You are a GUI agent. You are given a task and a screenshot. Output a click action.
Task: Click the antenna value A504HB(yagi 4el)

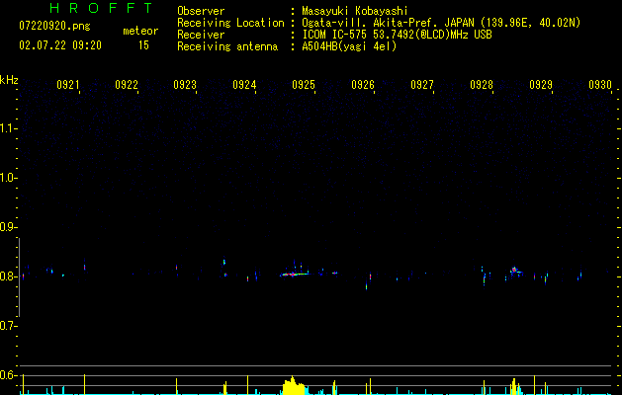click(x=349, y=46)
